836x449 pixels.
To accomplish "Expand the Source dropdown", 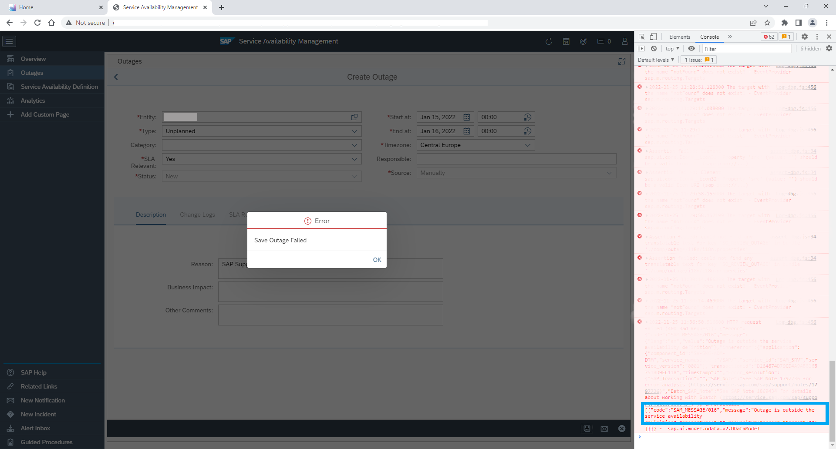I will pyautogui.click(x=609, y=173).
